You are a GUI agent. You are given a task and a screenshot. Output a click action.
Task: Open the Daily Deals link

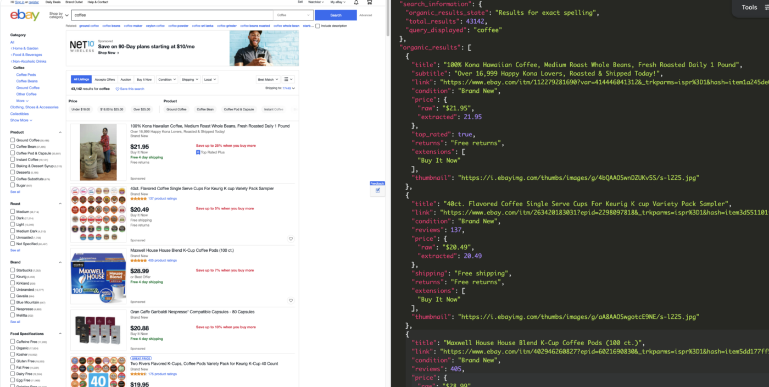[53, 2]
